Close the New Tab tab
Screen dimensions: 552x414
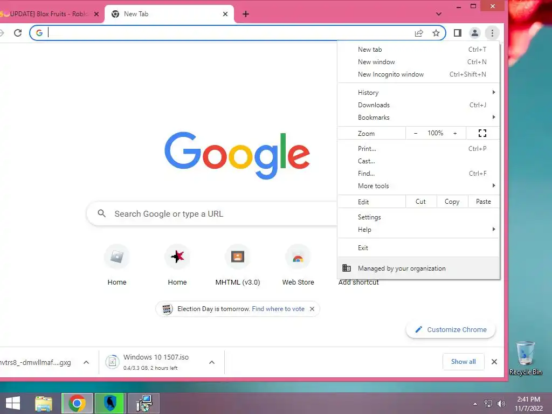pos(225,14)
